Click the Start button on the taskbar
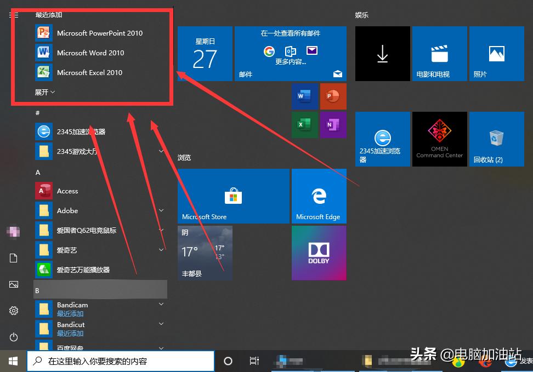 (x=13, y=360)
